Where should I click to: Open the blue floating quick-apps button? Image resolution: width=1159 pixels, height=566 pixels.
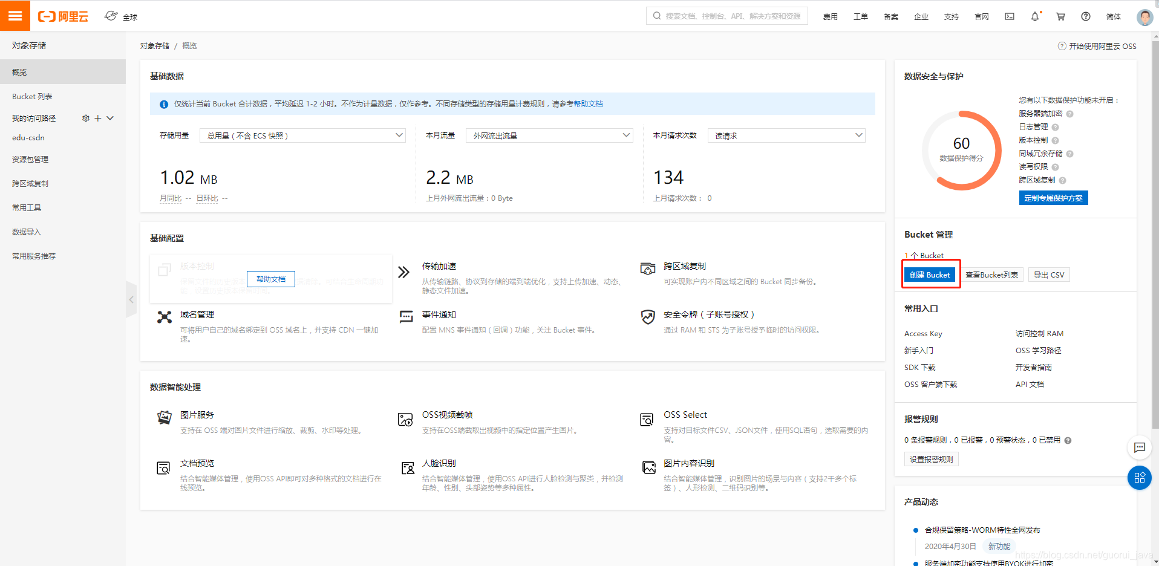click(1140, 478)
